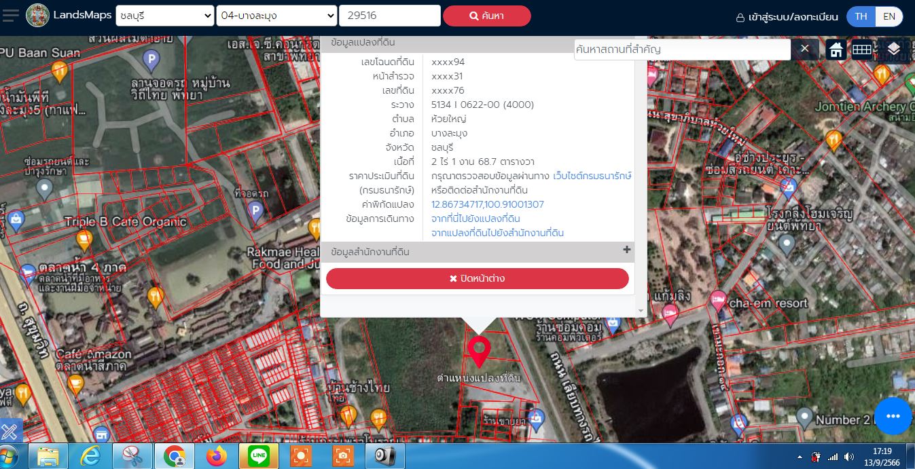Viewport: 915px width, 469px height.
Task: Open the blue chat bubble with three dots
Action: (x=893, y=416)
